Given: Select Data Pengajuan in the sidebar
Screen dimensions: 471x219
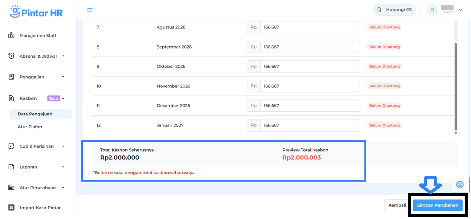Looking at the screenshot, I should pyautogui.click(x=35, y=114).
